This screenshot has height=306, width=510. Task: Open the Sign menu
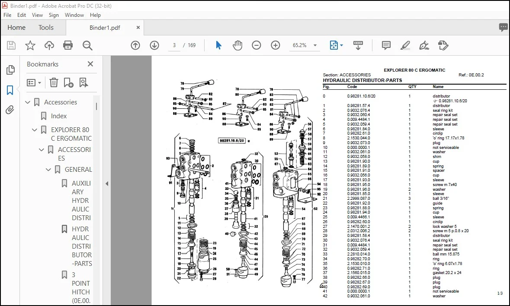54,15
